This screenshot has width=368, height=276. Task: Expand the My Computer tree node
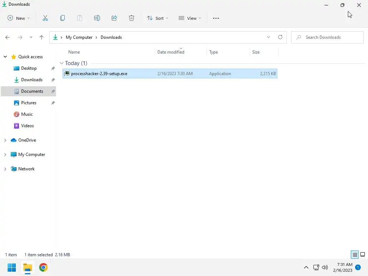coord(5,155)
